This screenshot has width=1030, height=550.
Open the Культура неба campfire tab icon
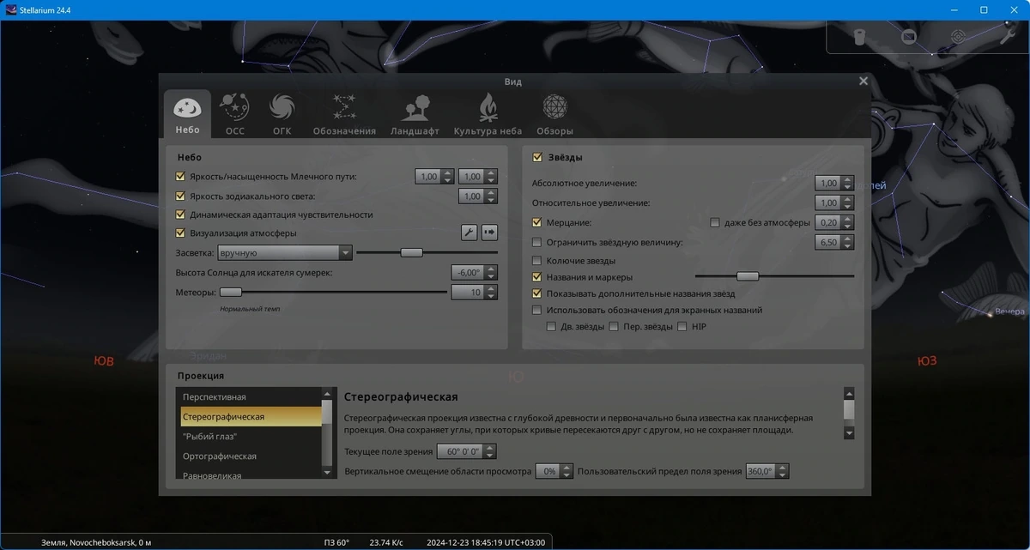coord(488,114)
